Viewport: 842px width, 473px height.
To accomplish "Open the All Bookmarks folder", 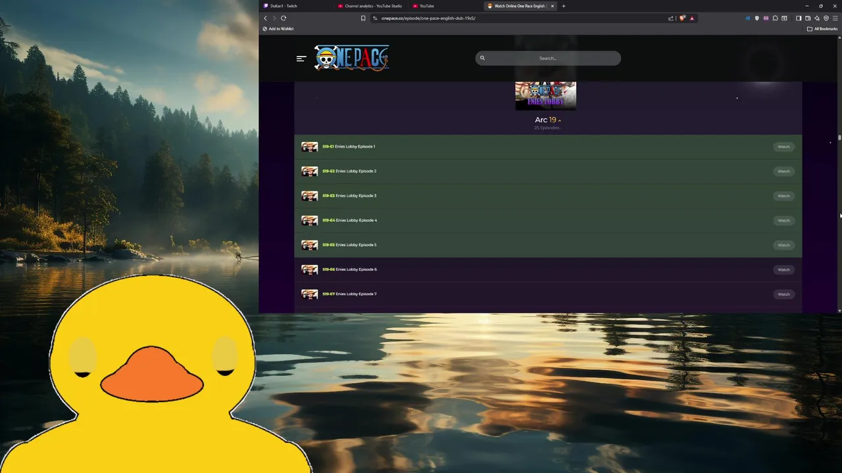I will click(822, 29).
